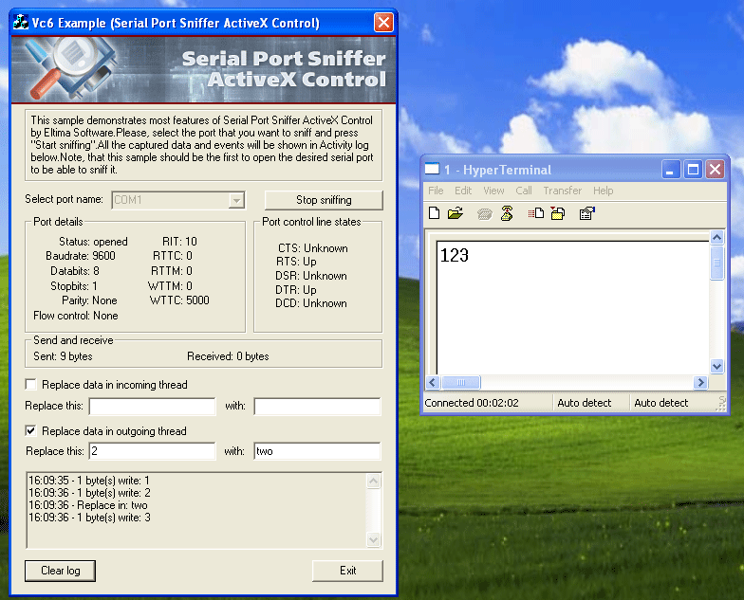Click the Receive icon in HyperTerminal toolbar
The height and width of the screenshot is (600, 744).
point(558,214)
